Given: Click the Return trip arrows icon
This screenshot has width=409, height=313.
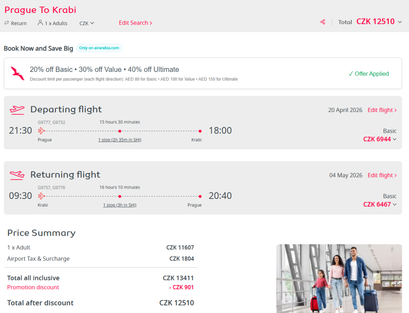Looking at the screenshot, I should pyautogui.click(x=6, y=23).
